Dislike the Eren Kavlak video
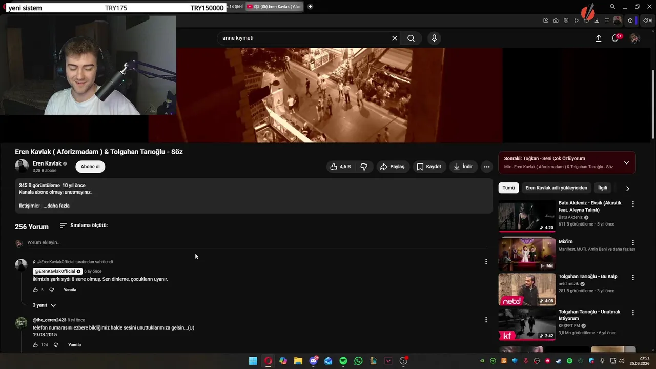 (x=364, y=167)
